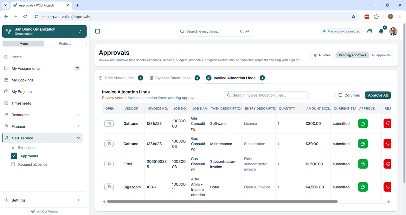Switch to Projects view in sidebar
The height and width of the screenshot is (215, 406).
pos(65,44)
